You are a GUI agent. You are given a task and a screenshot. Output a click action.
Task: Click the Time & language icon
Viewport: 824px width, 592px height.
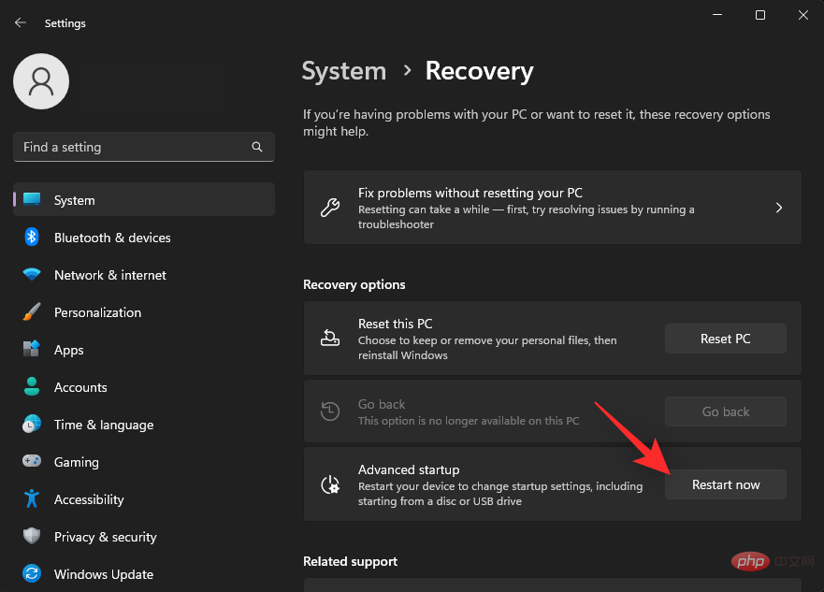coord(29,425)
